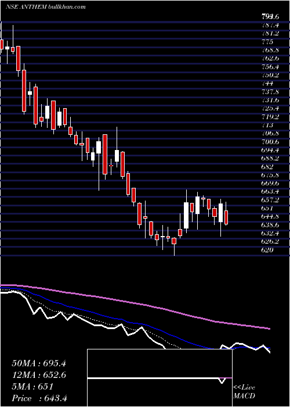This screenshot has width=290, height=407.
Task: Select the 12MA : 652.6 reading
Action: (x=39, y=375)
